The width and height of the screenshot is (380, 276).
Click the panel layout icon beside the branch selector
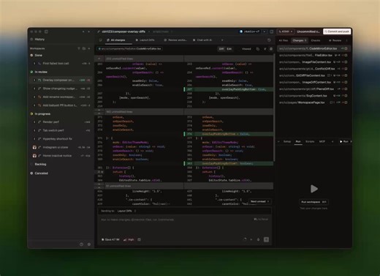[272, 31]
